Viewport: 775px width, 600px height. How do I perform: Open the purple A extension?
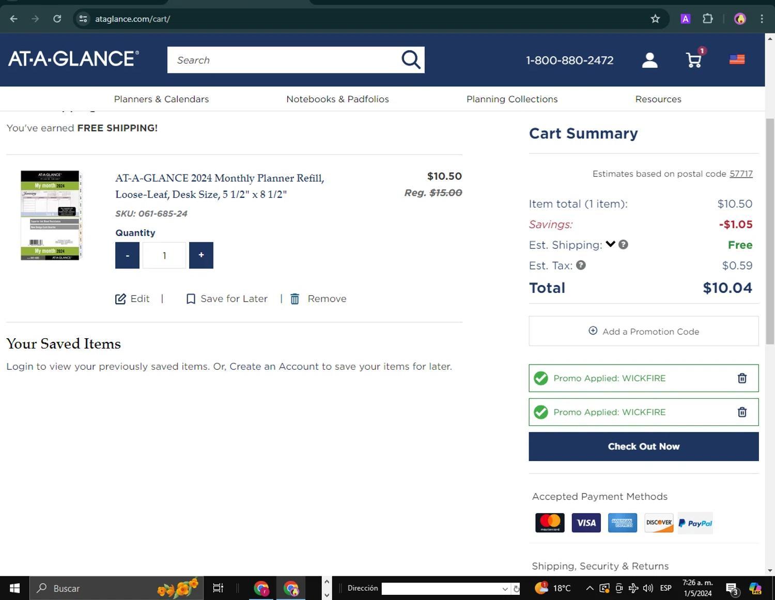686,19
